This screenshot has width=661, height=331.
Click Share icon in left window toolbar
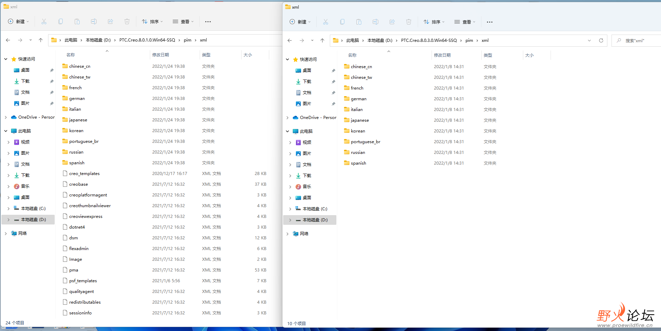[110, 21]
